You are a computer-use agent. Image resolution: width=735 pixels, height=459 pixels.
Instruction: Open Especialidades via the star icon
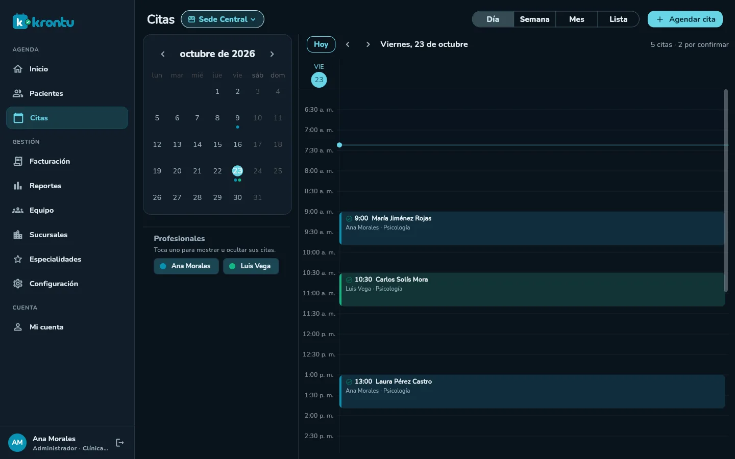[x=18, y=259]
